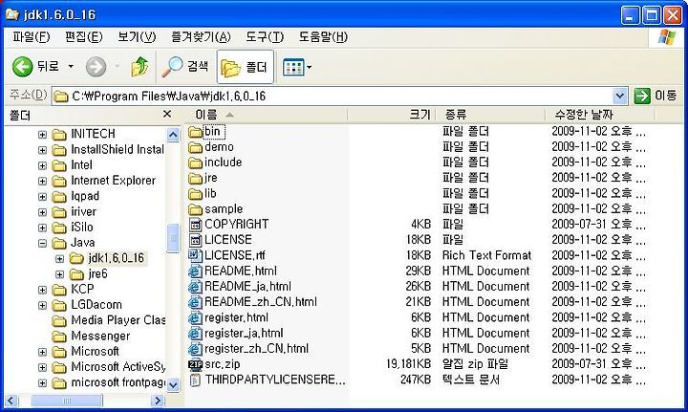The image size is (688, 412).
Task: Open the Views icon dropdown
Action: (297, 67)
